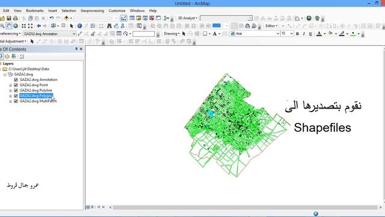The width and height of the screenshot is (385, 217).
Task: Click the Print icon
Action: point(15,18)
